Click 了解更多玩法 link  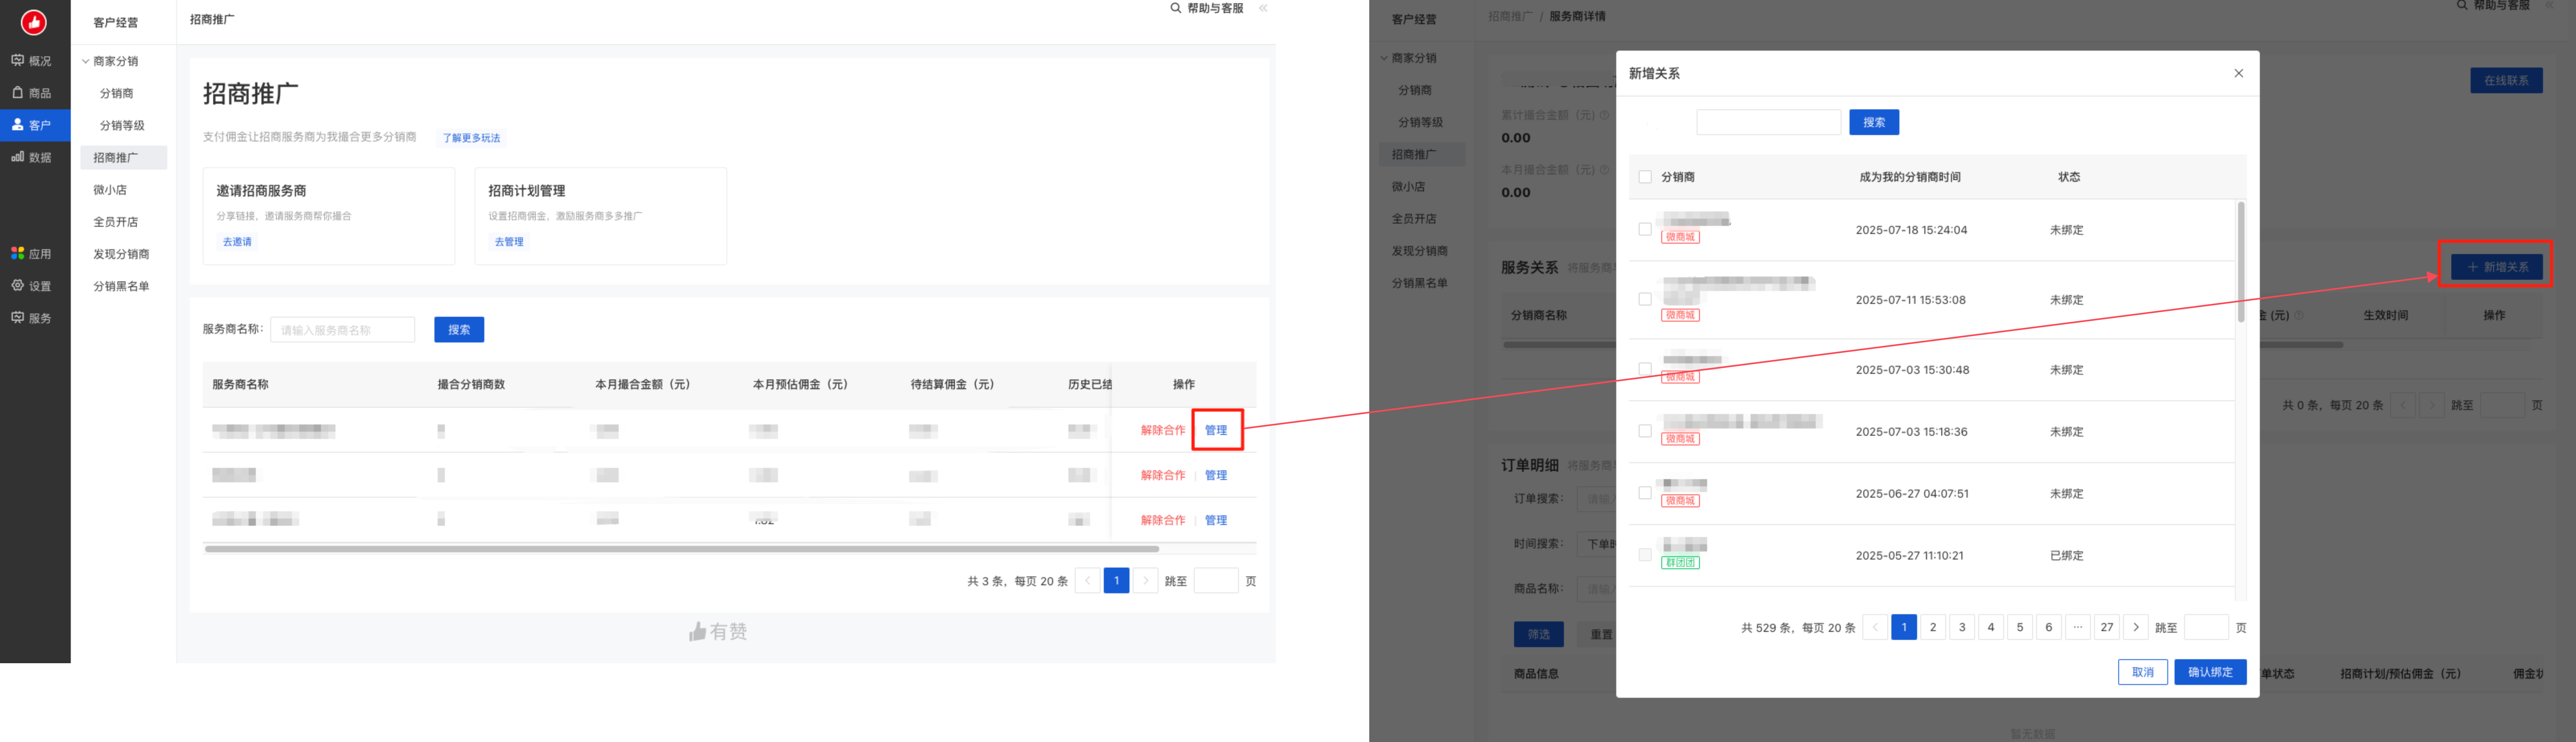[471, 138]
